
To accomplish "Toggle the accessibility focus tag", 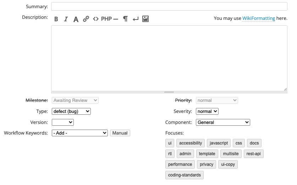I will 191,143.
